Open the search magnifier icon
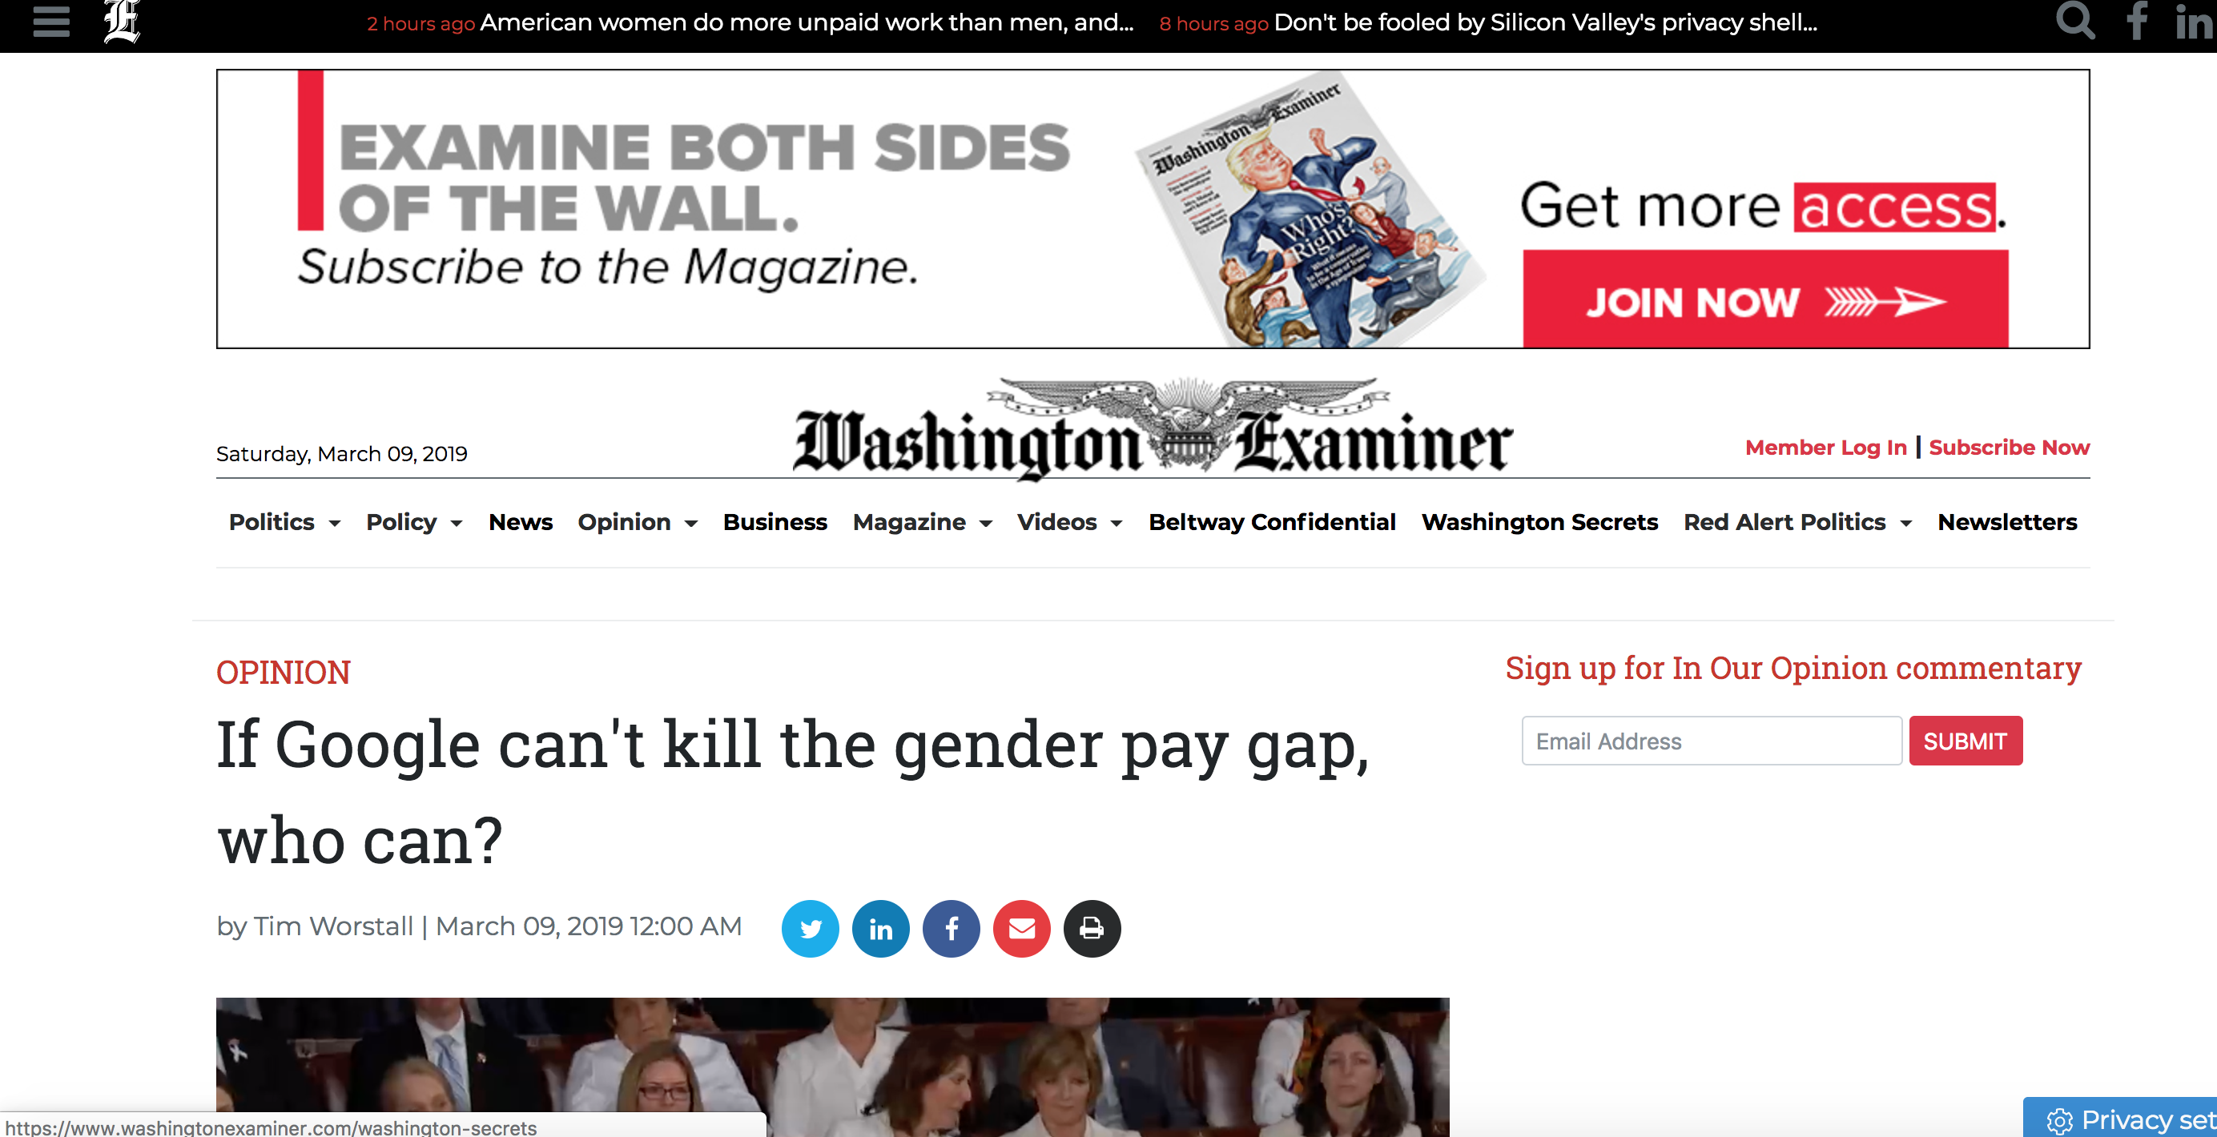Image resolution: width=2217 pixels, height=1137 pixels. [x=2075, y=21]
